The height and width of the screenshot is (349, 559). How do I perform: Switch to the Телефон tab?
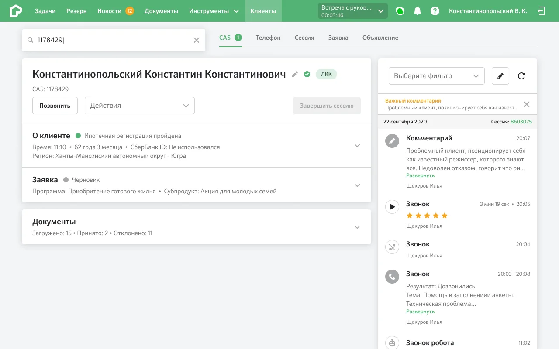[268, 38]
